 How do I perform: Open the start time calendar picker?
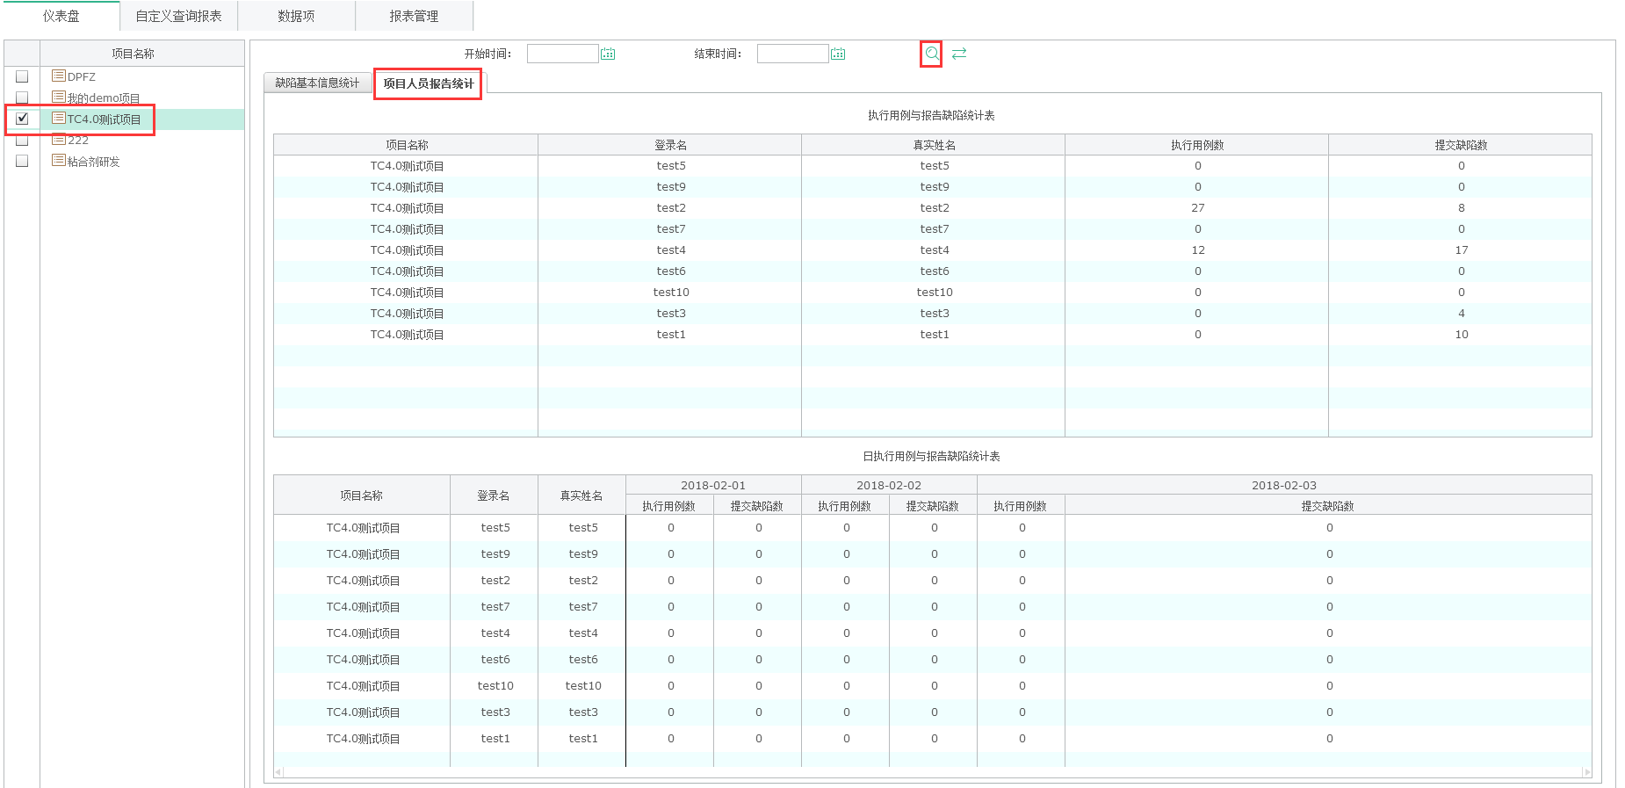[608, 54]
